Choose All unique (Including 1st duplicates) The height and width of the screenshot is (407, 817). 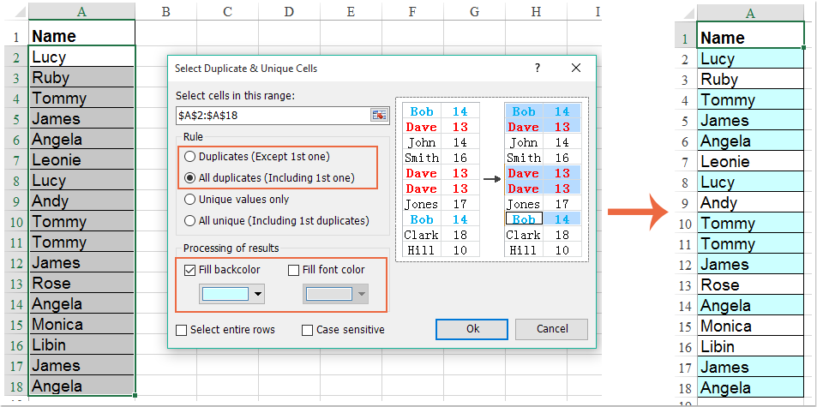pyautogui.click(x=277, y=221)
